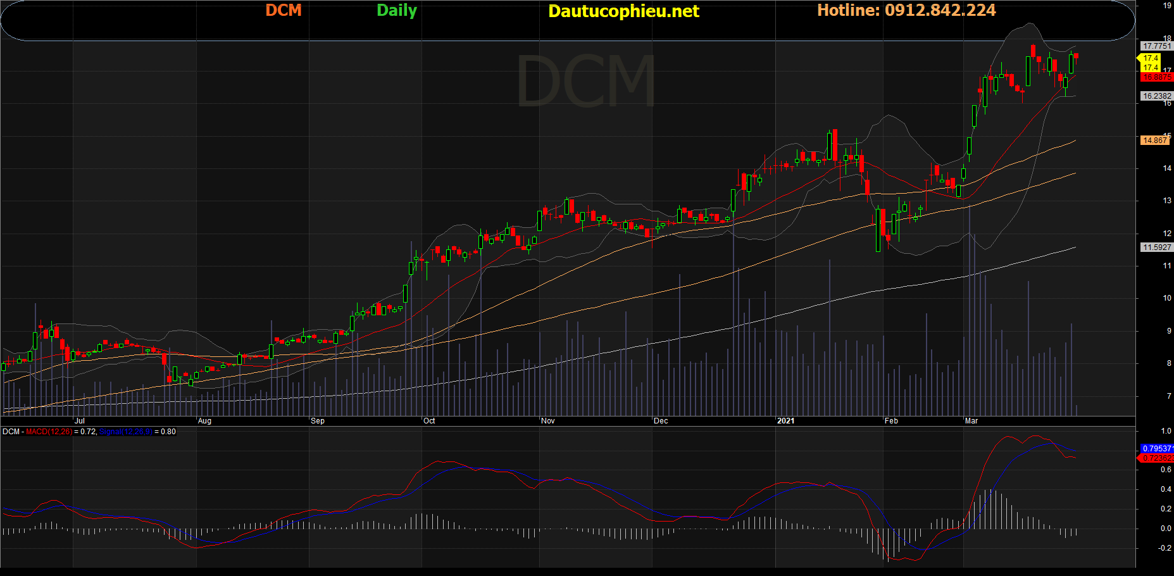The image size is (1174, 576).
Task: Click the 1.0 MACD axis tick
Action: click(1166, 430)
